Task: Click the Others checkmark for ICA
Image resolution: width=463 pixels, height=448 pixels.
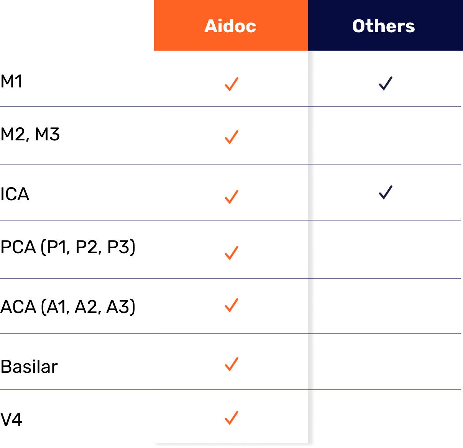Action: point(386,192)
